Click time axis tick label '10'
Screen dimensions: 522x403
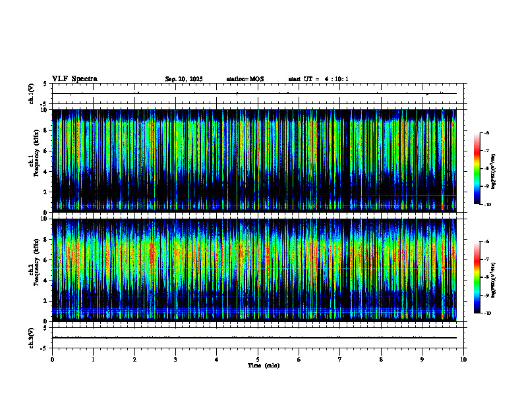[x=463, y=360]
